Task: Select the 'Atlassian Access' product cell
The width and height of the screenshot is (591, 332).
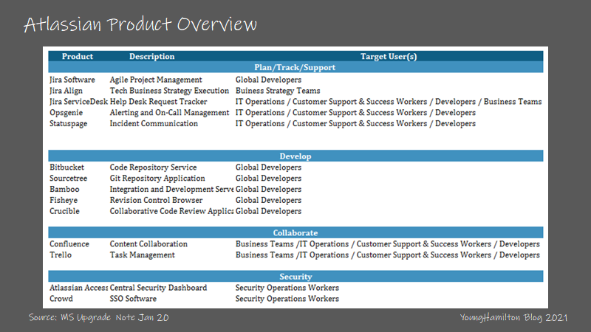Action: [x=78, y=288]
